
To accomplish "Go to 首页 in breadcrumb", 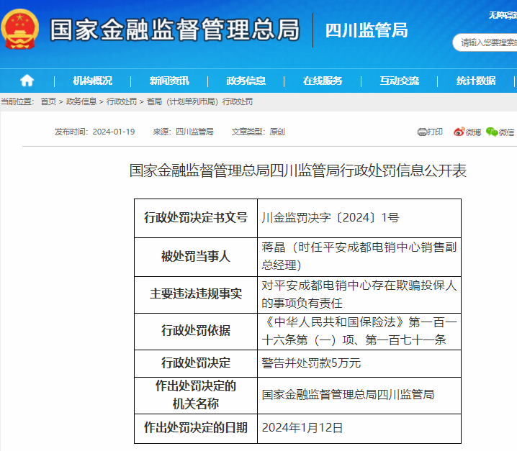I will (48, 101).
